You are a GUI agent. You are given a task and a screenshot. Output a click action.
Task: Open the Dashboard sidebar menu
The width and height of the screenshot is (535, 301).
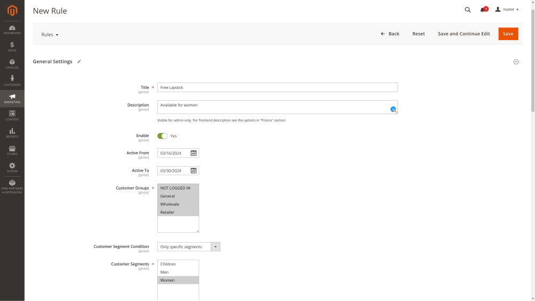click(x=12, y=30)
